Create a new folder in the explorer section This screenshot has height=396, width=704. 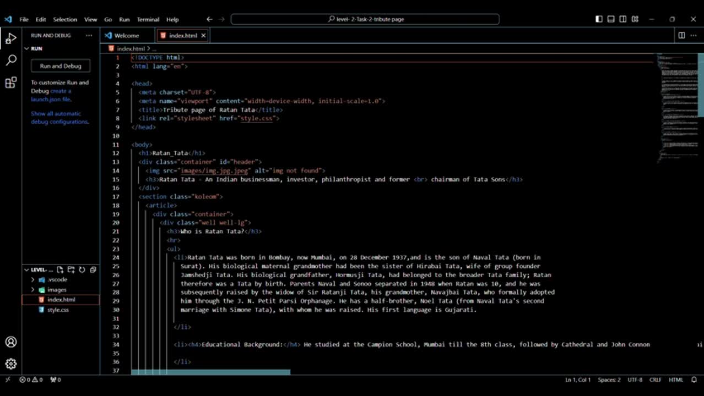[x=71, y=269]
